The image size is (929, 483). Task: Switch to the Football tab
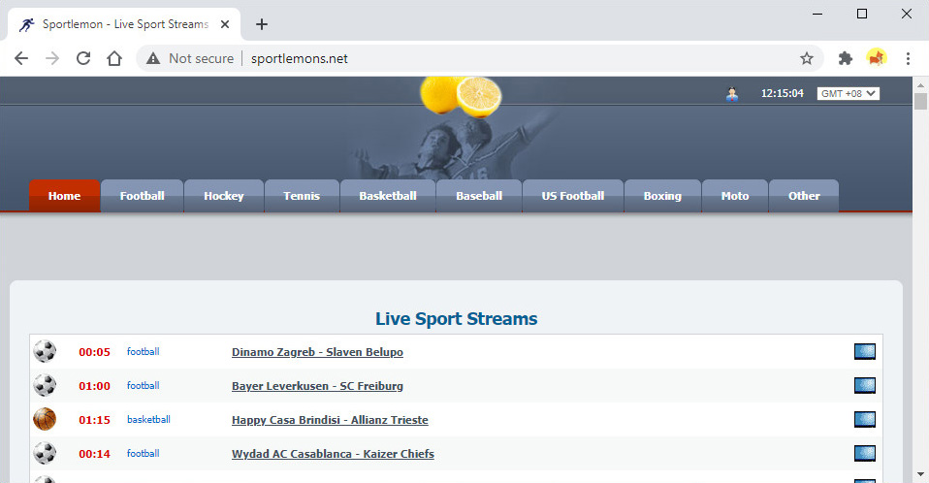143,196
